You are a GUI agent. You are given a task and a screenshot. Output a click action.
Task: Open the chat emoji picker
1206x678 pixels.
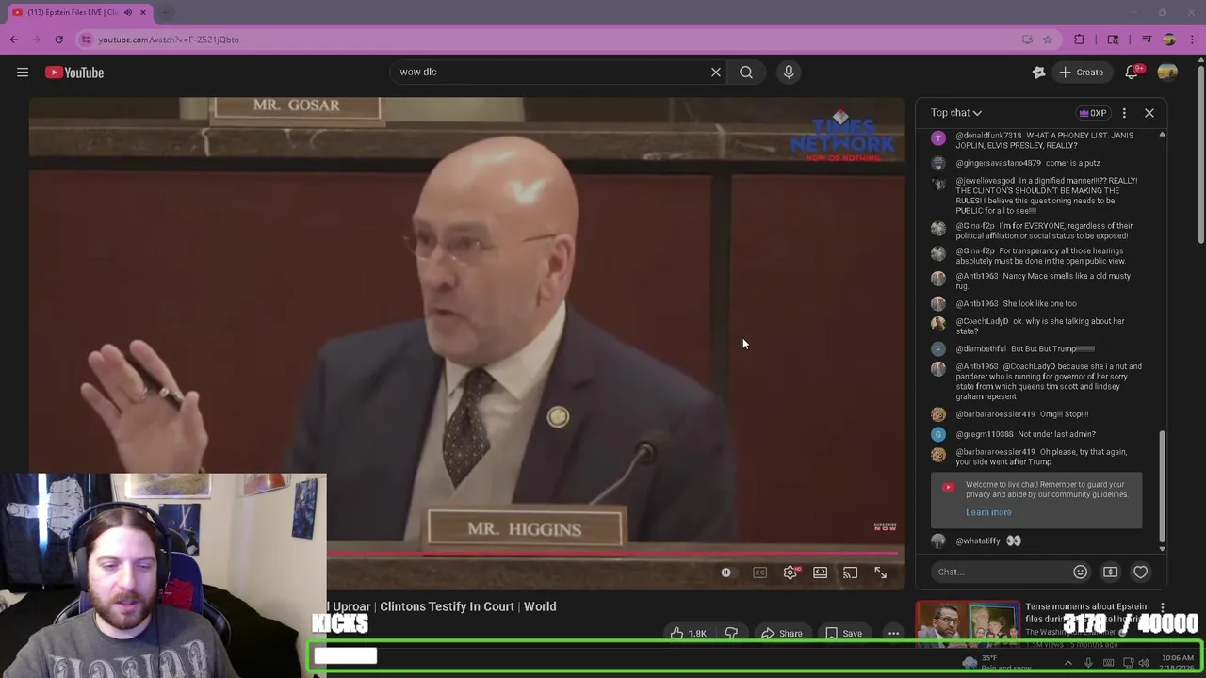pos(1081,572)
